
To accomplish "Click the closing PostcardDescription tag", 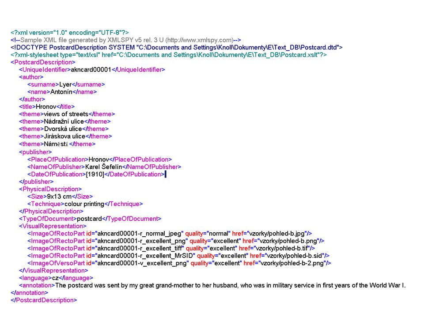I will (44, 300).
